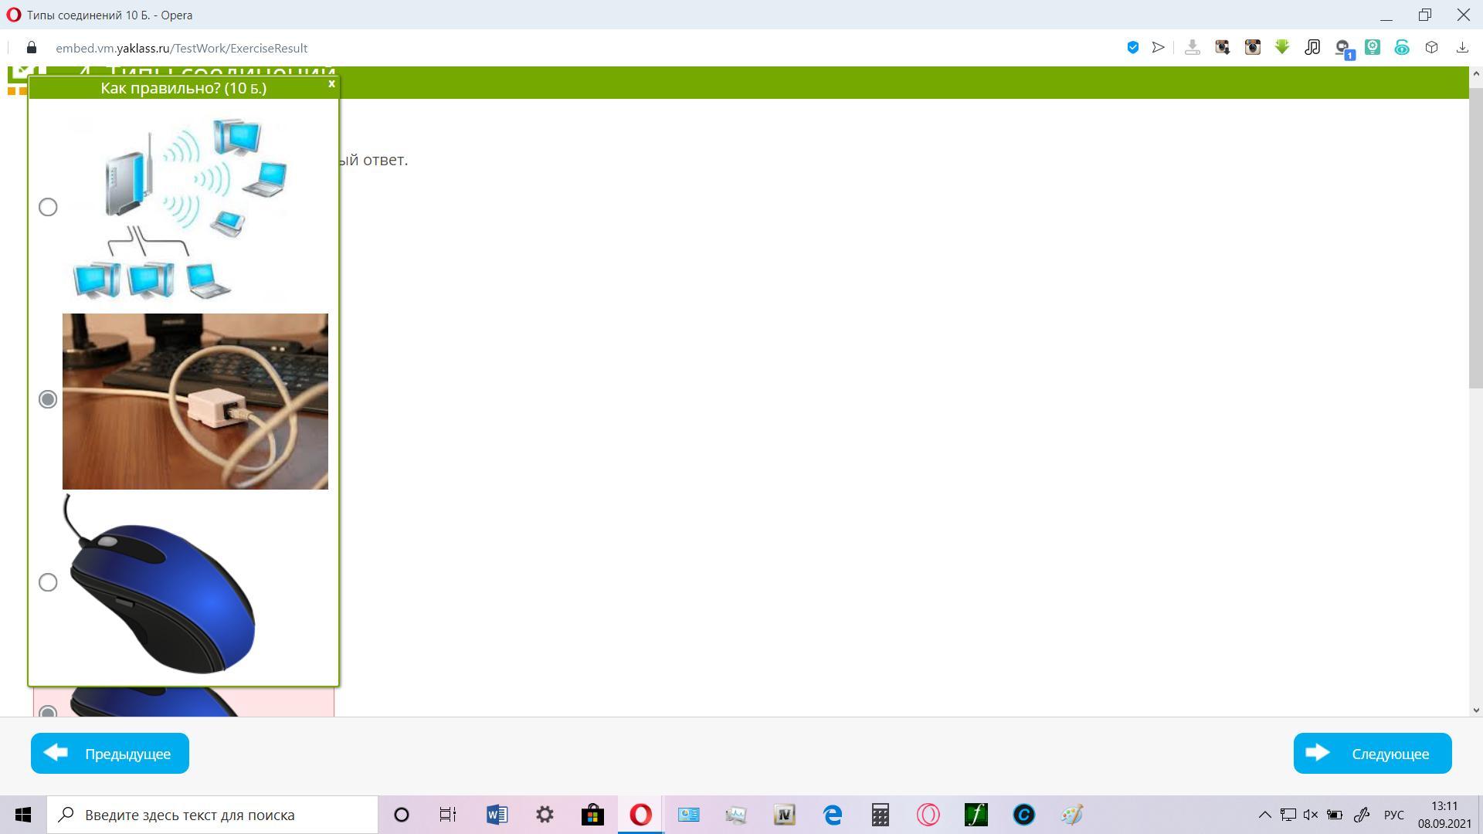This screenshot has width=1483, height=834.
Task: Open the Paint palette icon on taskbar
Action: [1071, 815]
